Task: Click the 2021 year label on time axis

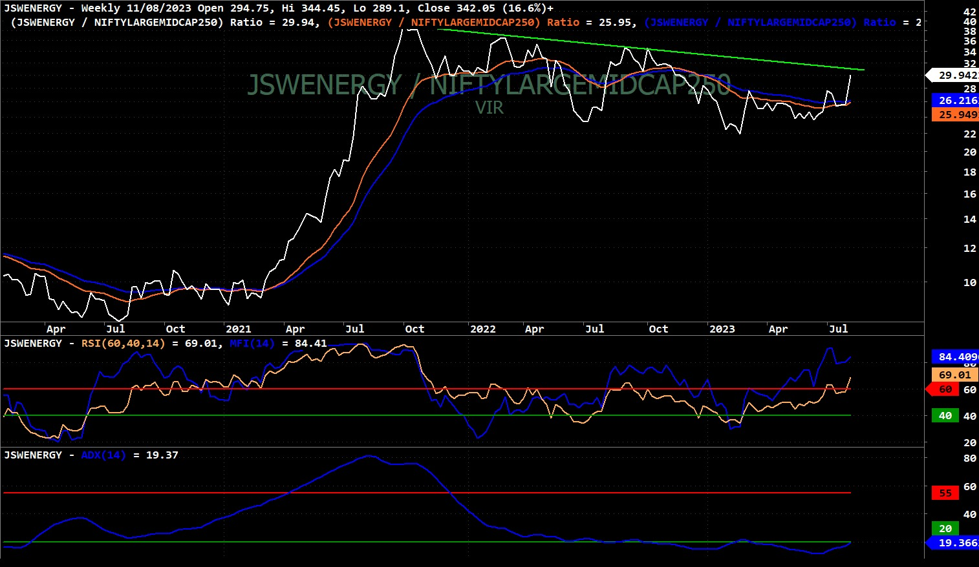Action: [238, 329]
